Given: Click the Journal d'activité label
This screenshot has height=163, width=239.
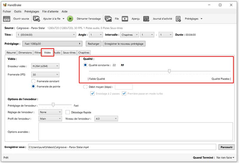Looking at the screenshot, I should [162, 19].
